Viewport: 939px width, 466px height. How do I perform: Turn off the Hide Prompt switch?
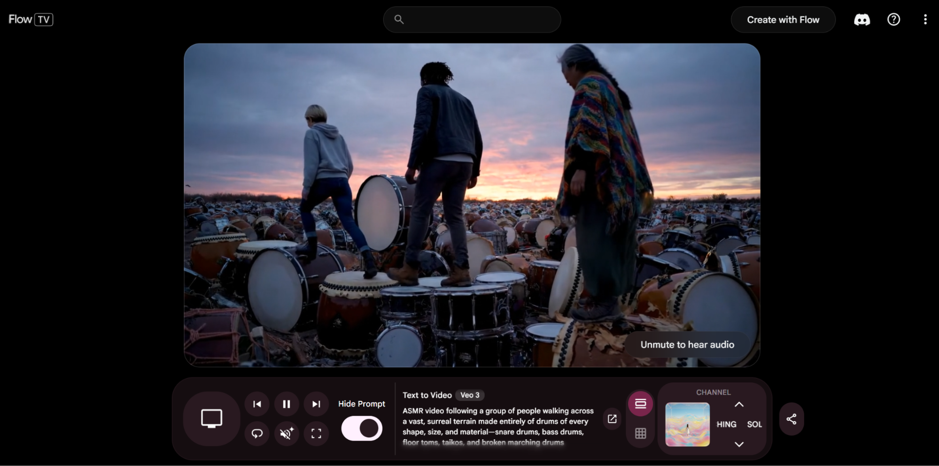coord(362,428)
